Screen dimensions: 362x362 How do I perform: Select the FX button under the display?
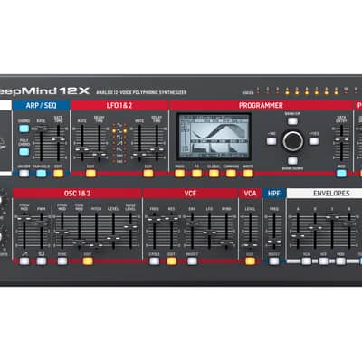click(x=196, y=174)
